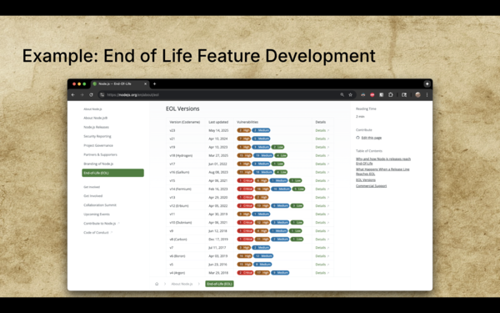Image resolution: width=500 pixels, height=313 pixels.
Task: Click the v17 version cell
Action: coord(172,164)
